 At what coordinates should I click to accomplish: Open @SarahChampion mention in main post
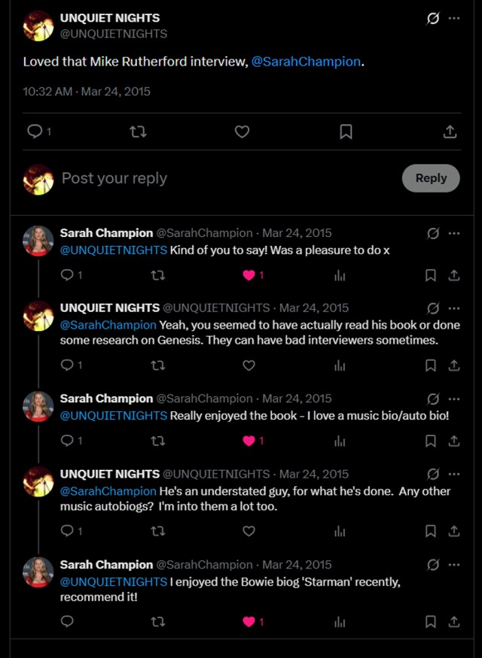point(306,62)
